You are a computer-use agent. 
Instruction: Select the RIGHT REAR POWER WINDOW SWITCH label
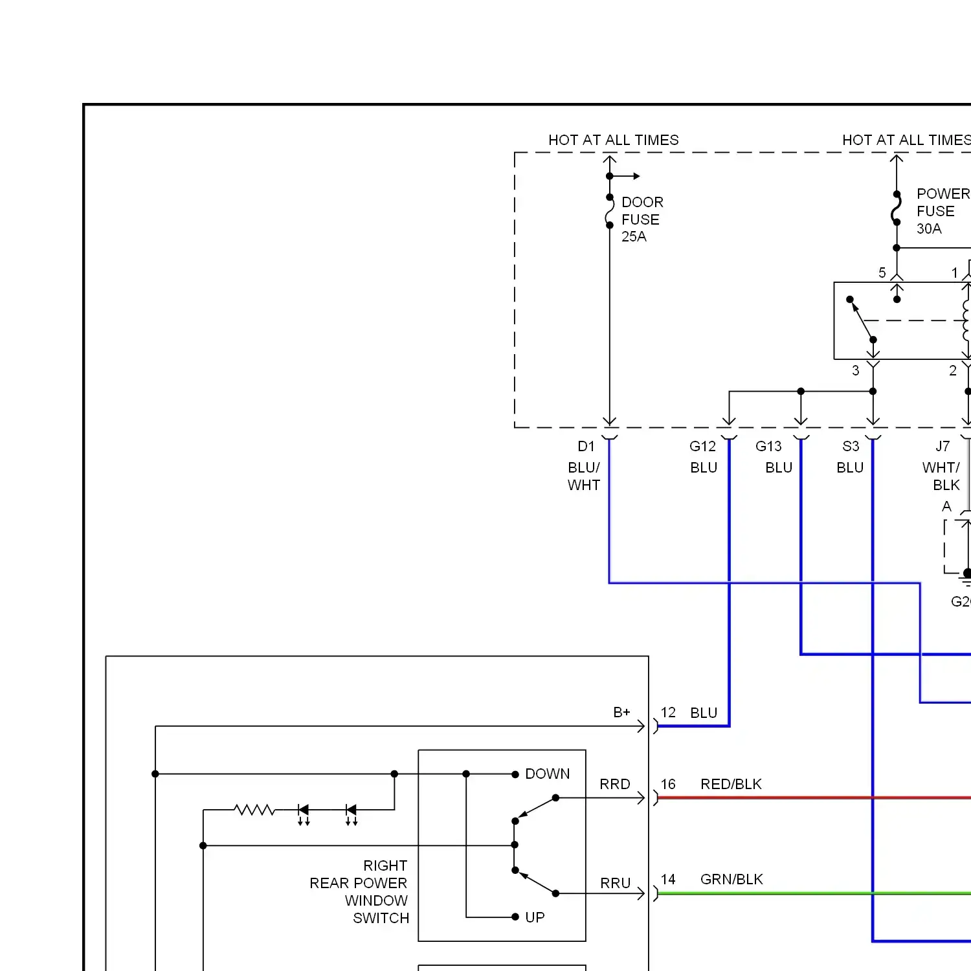(x=359, y=892)
